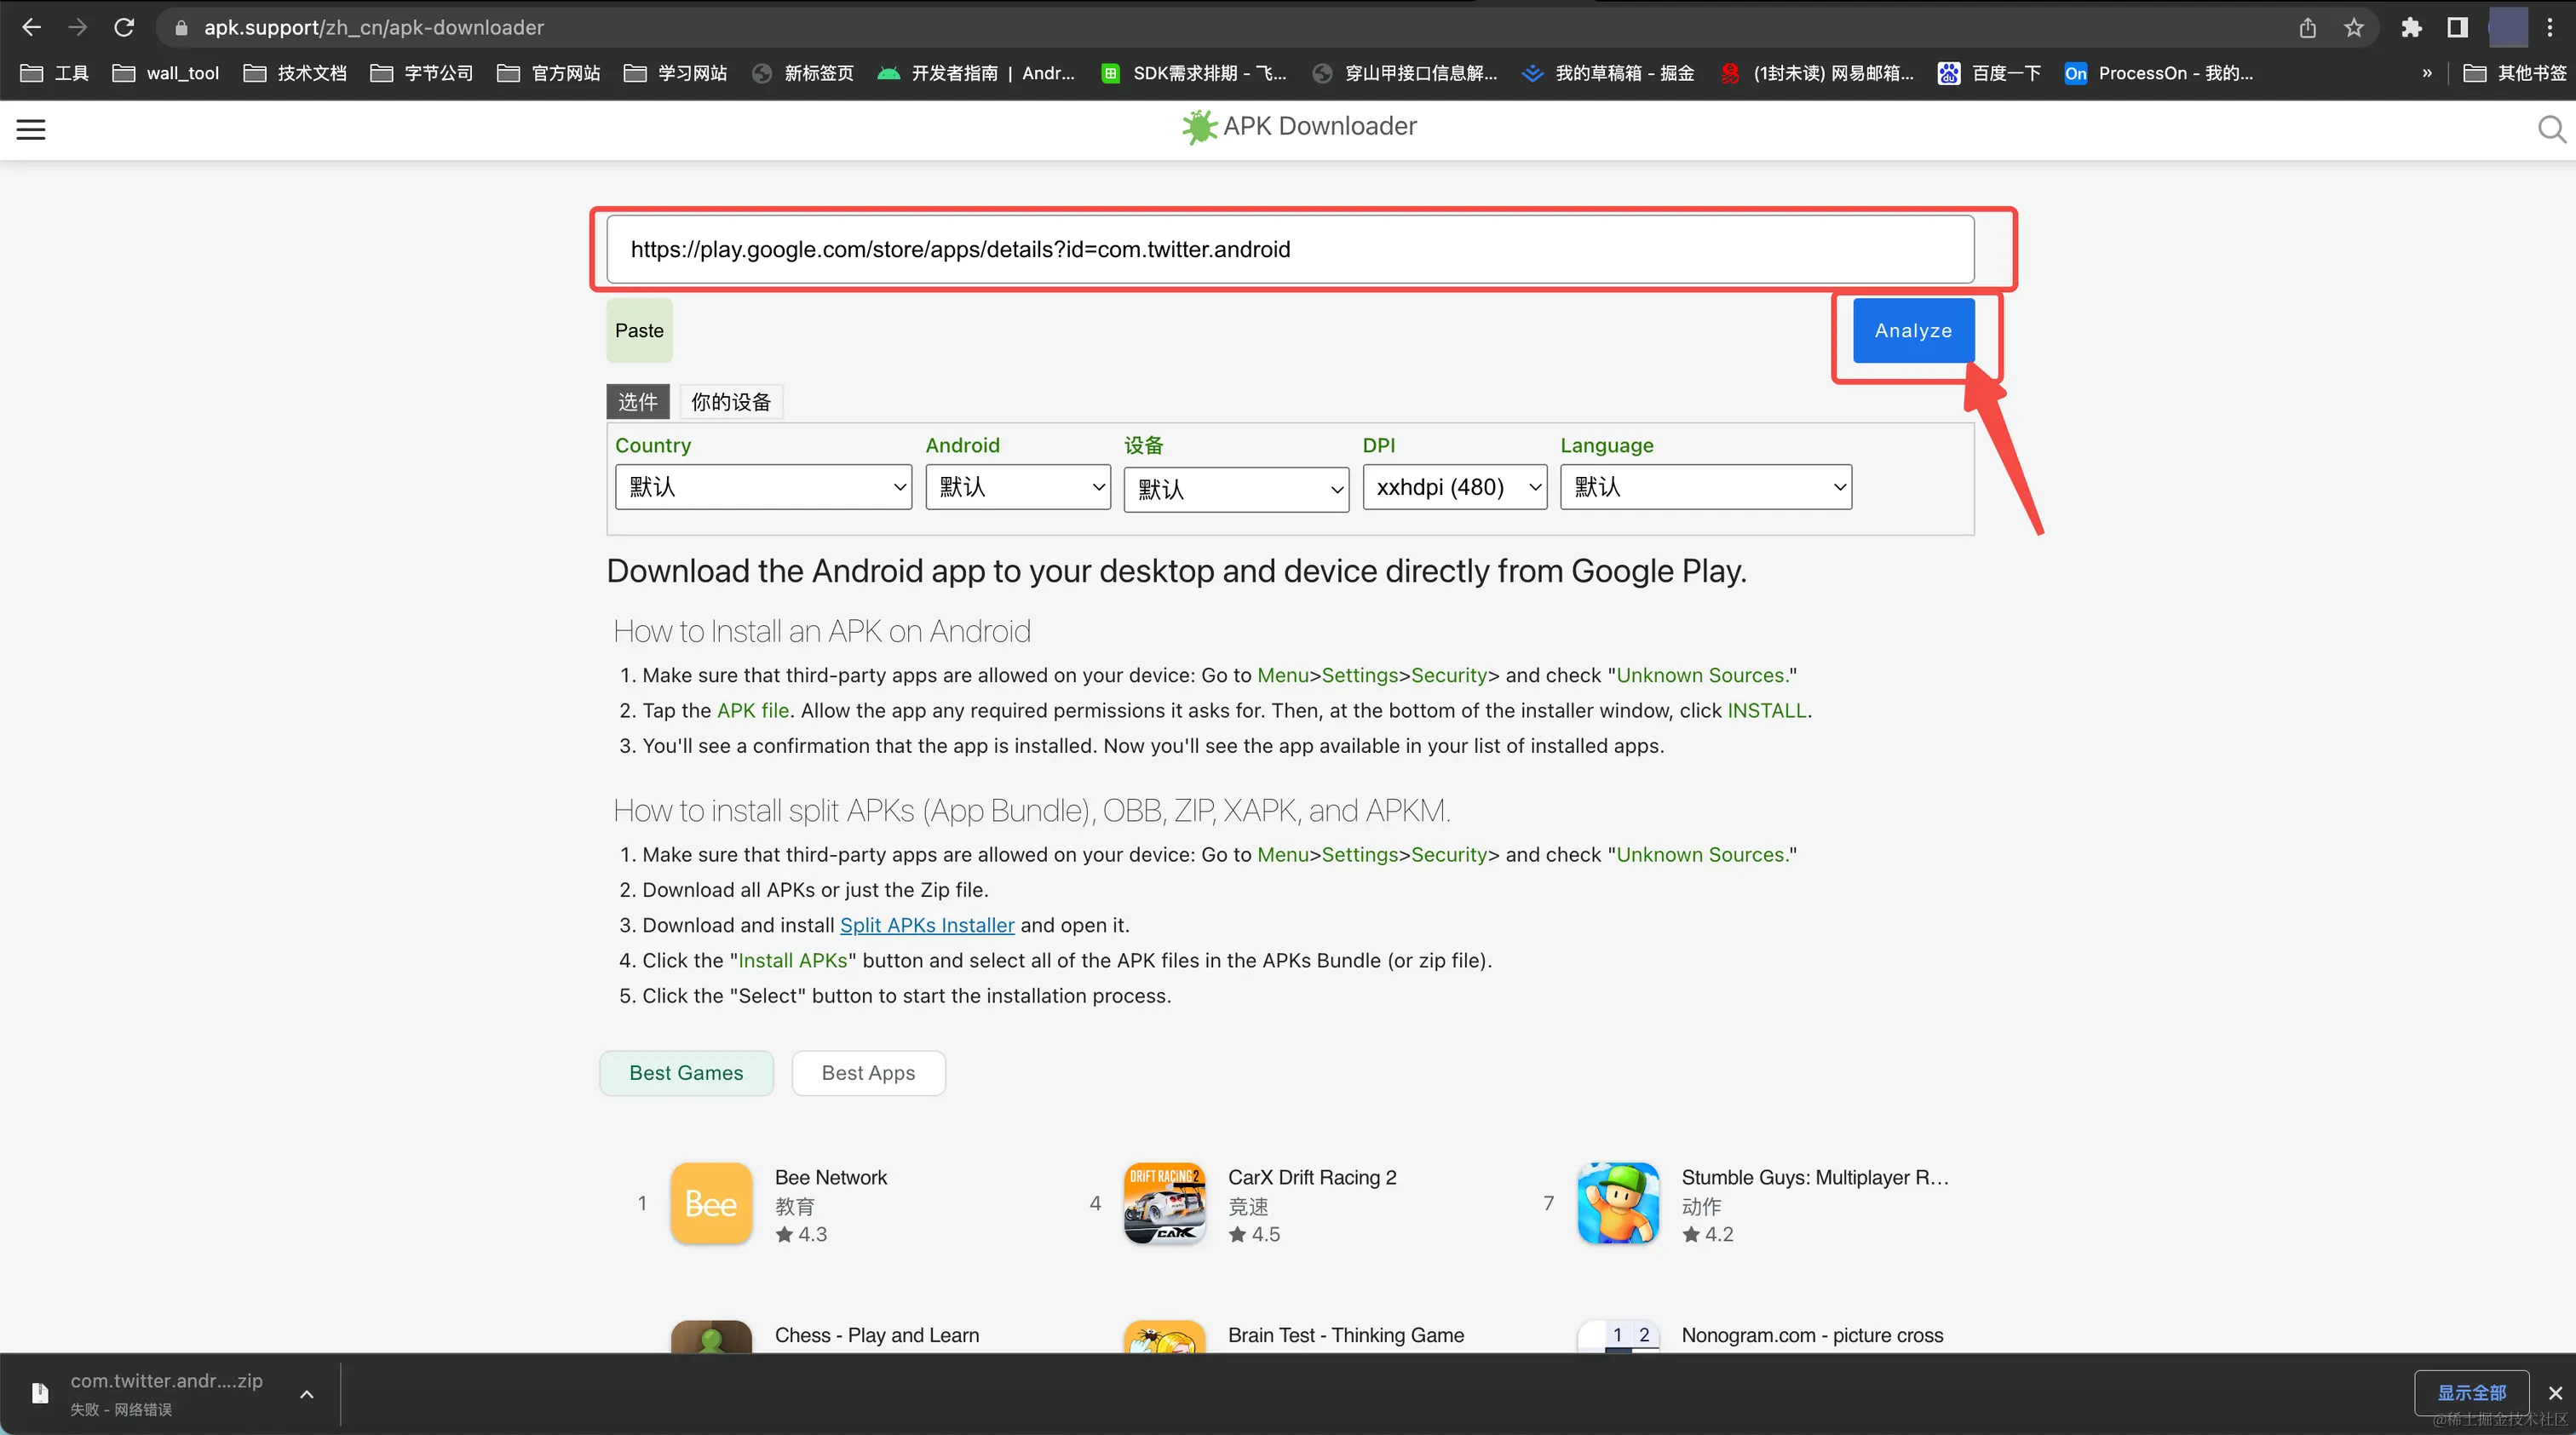Viewport: 2576px width, 1435px height.
Task: Click the APK Downloader logo
Action: 1298,126
